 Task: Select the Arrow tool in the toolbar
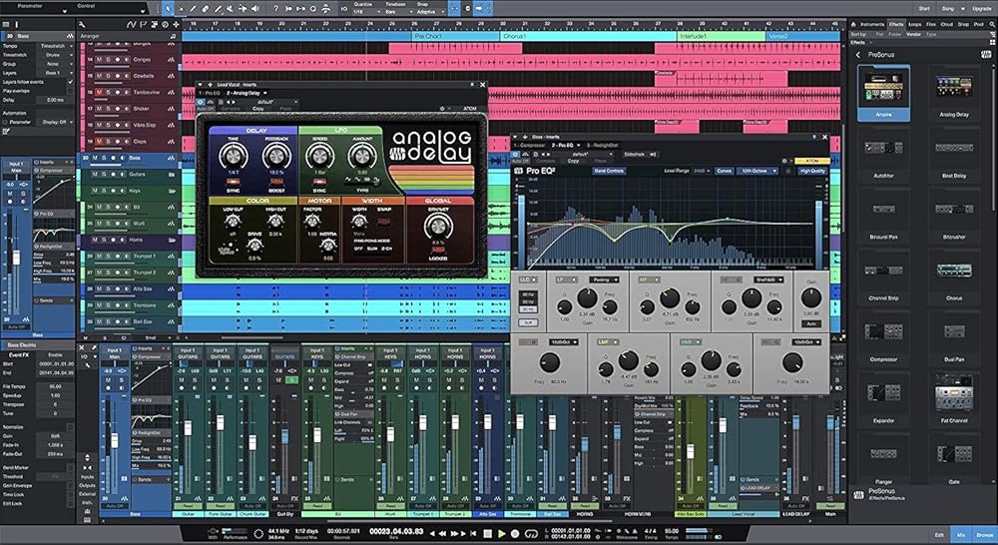click(168, 8)
